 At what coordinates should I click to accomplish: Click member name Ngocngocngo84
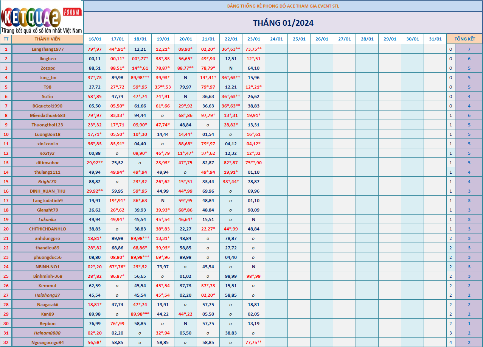coord(48,342)
